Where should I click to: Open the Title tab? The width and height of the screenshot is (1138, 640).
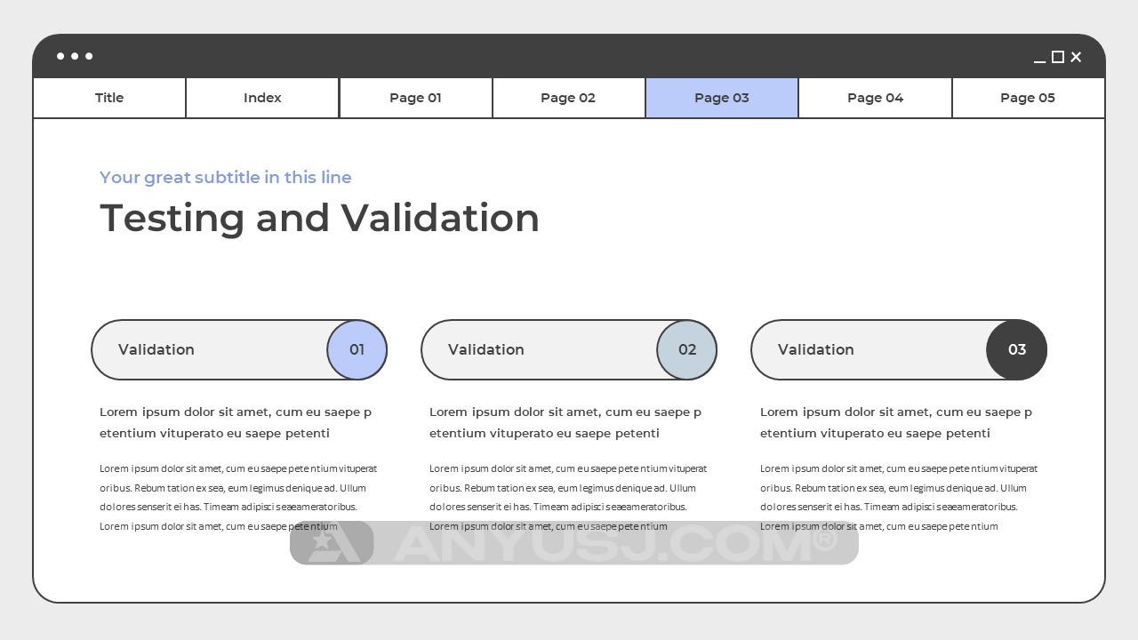109,98
